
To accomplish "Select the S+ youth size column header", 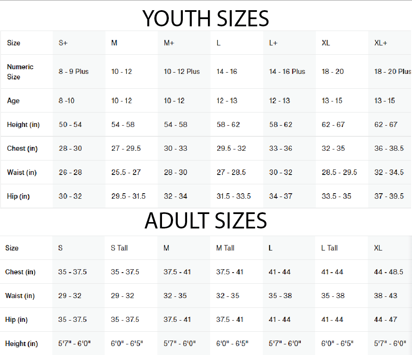I will tap(63, 43).
